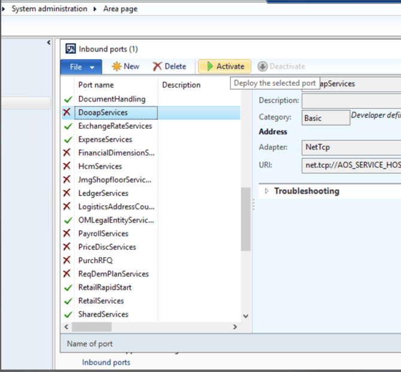Click the URI address input field
401x372 pixels.
(351, 164)
